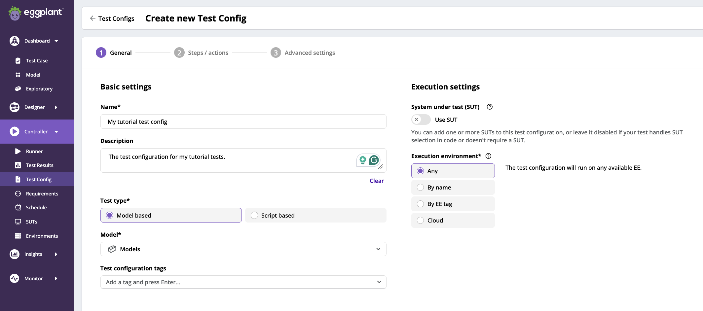Click the Clear link below the description
The height and width of the screenshot is (311, 703).
(x=376, y=181)
